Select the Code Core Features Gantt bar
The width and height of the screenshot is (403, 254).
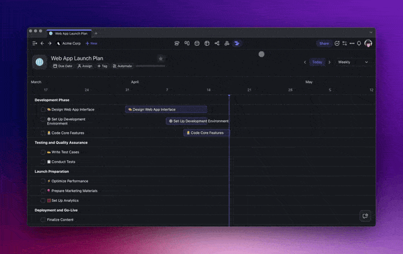(x=207, y=133)
